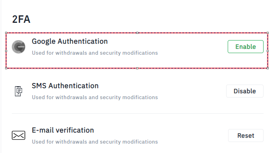273x153 pixels.
Task: Reset E-mail verification
Action: 246,135
